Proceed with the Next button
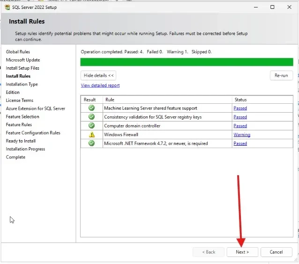 [242, 252]
